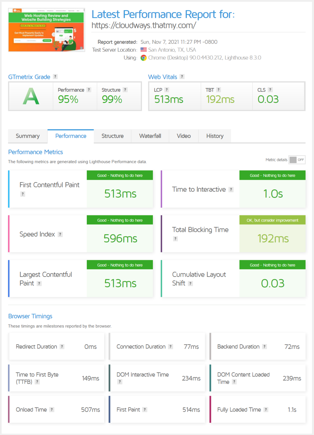Click the 239ms DOM Content Loaded value

point(292,378)
